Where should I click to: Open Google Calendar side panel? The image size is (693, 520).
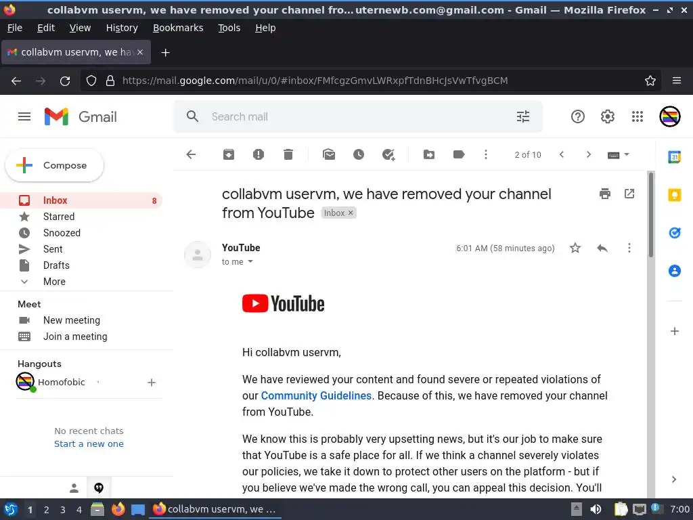tap(675, 157)
